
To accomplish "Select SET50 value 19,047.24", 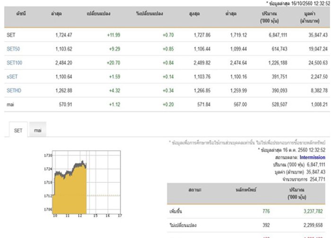I will [318, 49].
